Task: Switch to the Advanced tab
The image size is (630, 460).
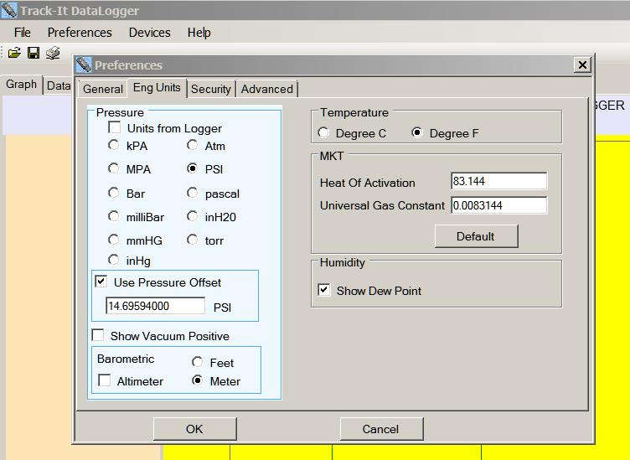Action: pos(266,89)
